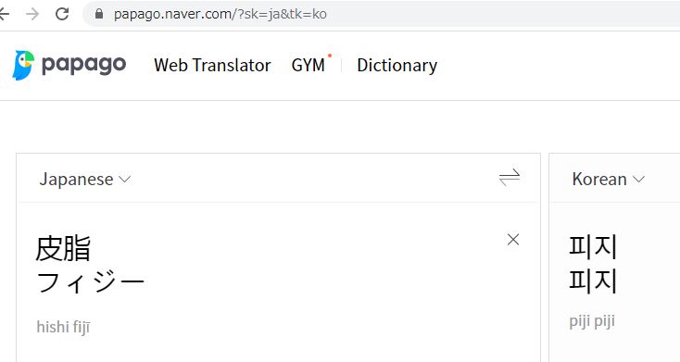Click the piji piji romanization text

click(592, 321)
